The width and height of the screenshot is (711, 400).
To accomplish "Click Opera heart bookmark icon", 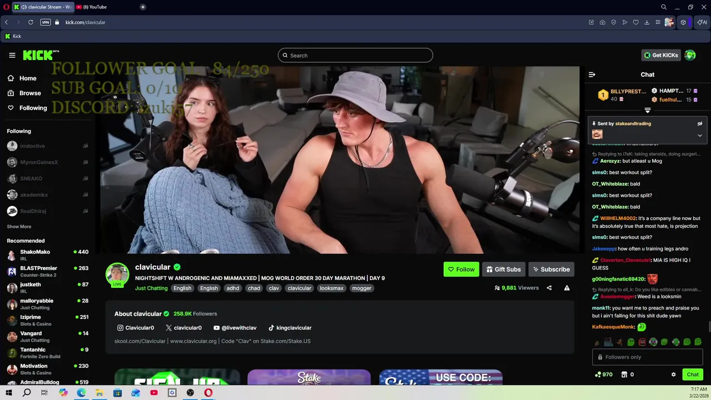I will tap(636, 22).
